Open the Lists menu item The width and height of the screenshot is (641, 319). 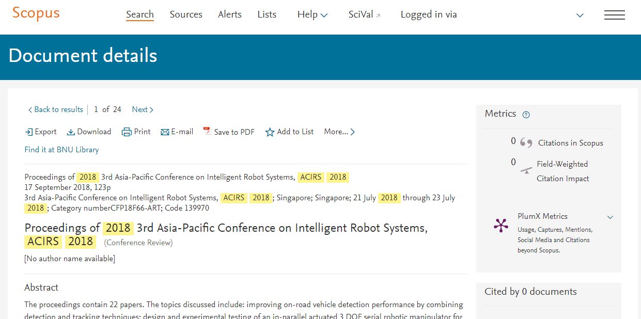point(267,14)
